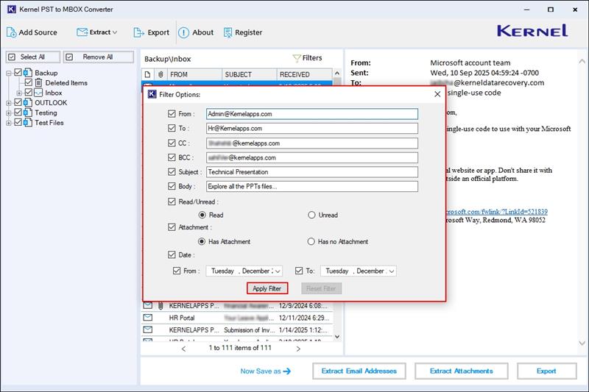
Task: Click the Deleted Items trash icon
Action: click(x=38, y=83)
